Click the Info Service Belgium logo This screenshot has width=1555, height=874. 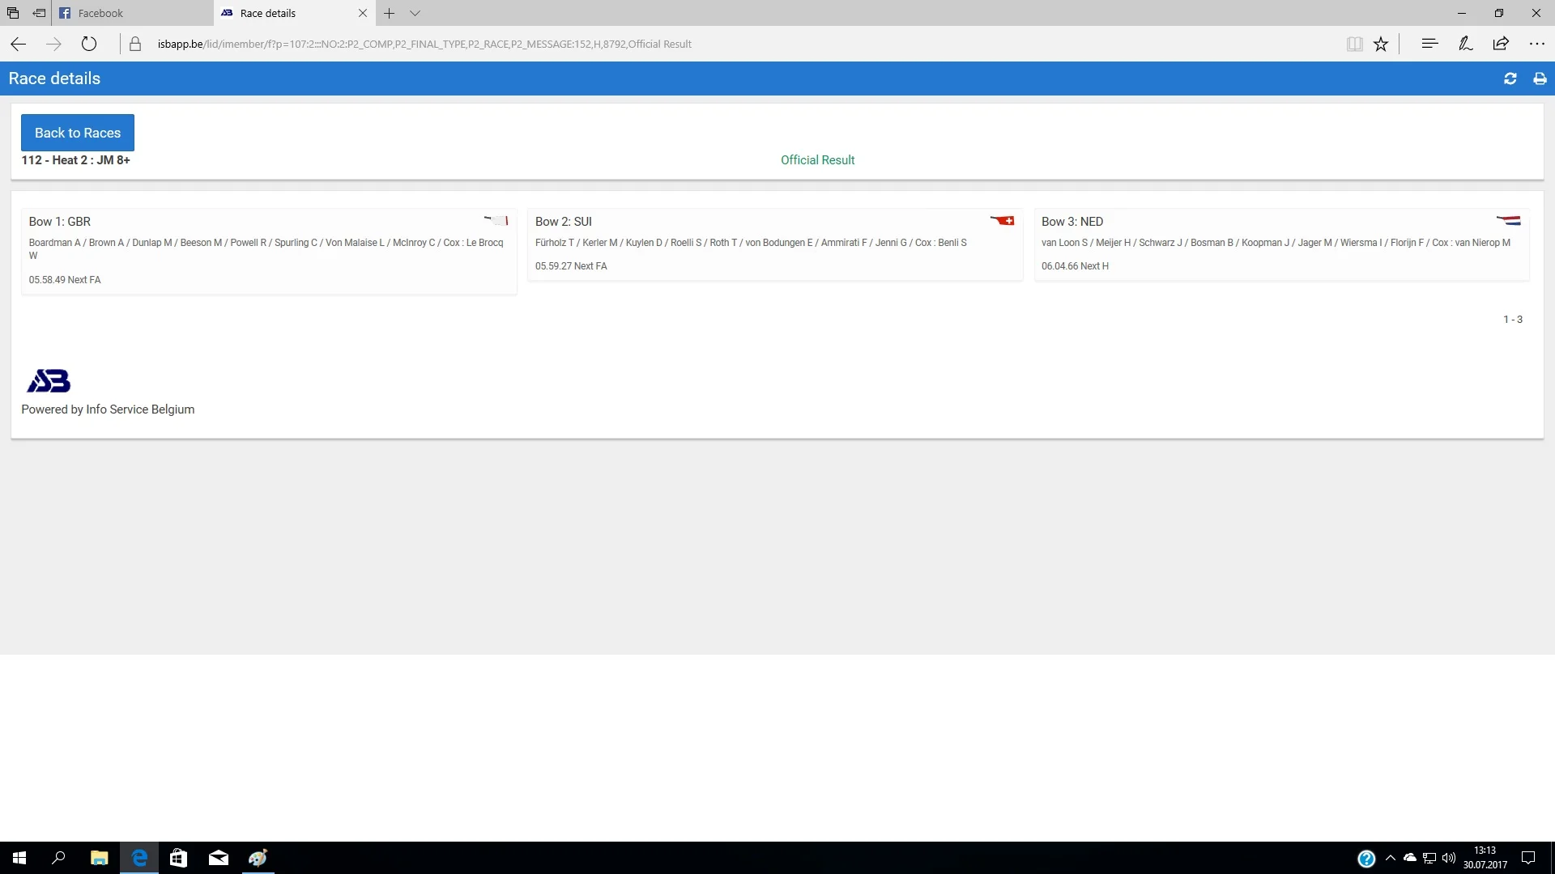(x=49, y=381)
